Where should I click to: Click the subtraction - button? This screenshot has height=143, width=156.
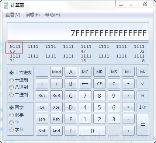pyautogui.click(x=128, y=119)
